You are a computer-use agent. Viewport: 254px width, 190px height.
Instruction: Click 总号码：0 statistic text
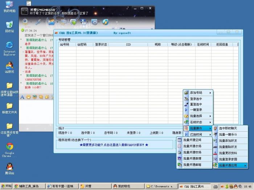111,133
